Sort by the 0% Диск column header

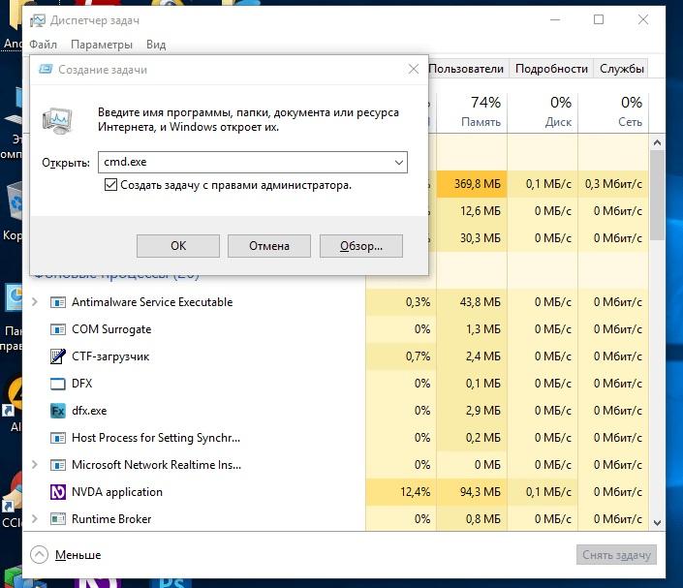543,111
